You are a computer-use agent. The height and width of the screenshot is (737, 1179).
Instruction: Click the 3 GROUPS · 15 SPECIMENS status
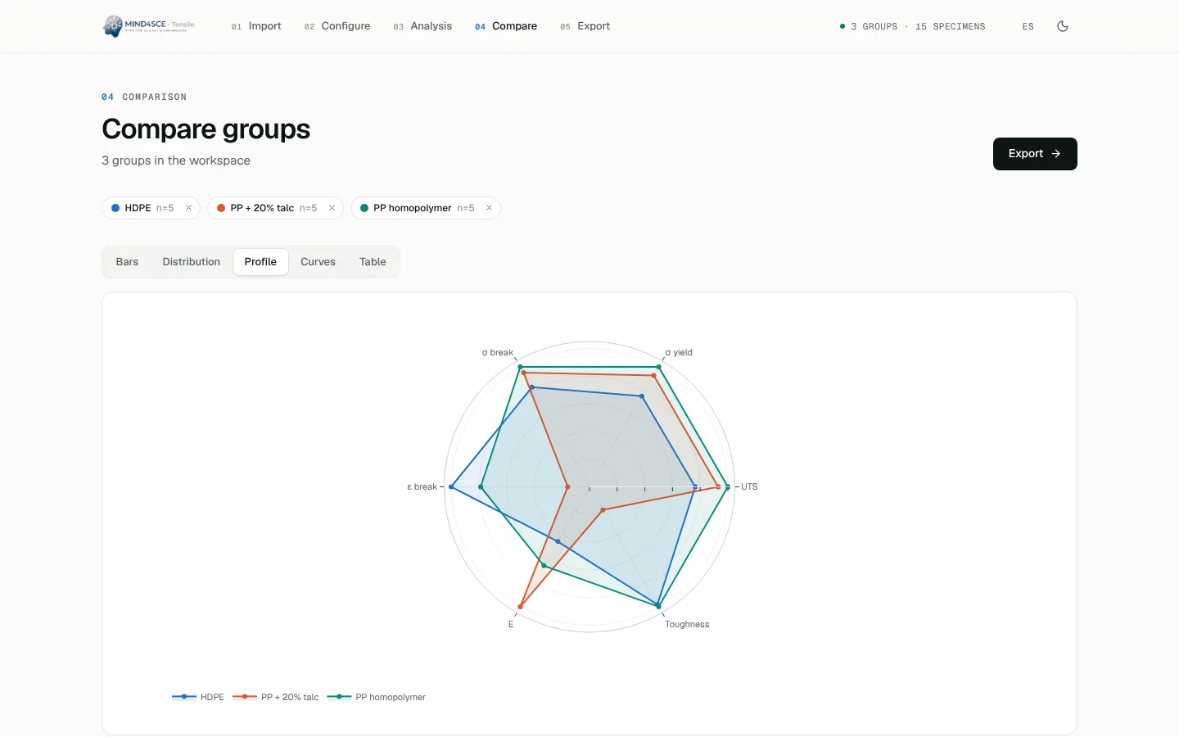pyautogui.click(x=913, y=26)
